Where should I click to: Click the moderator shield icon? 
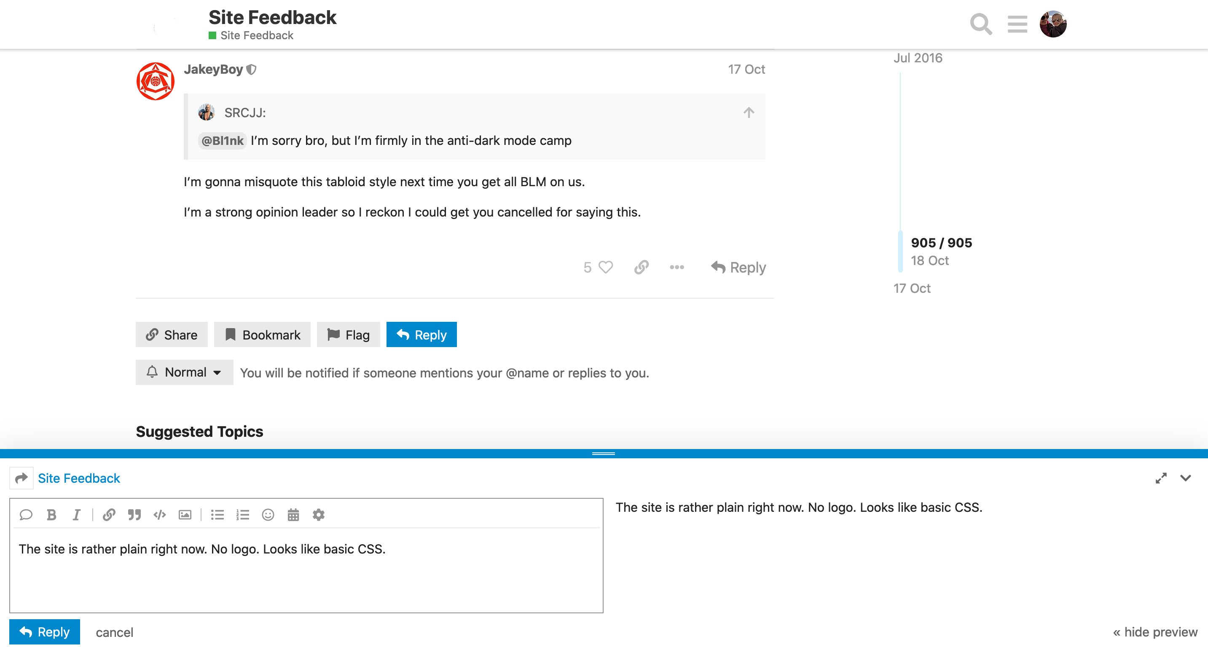click(251, 70)
